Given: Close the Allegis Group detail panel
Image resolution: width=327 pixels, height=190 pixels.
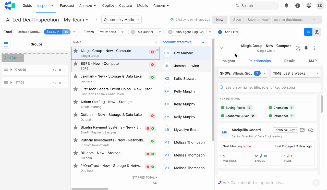Looking at the screenshot, I should pos(222,48).
